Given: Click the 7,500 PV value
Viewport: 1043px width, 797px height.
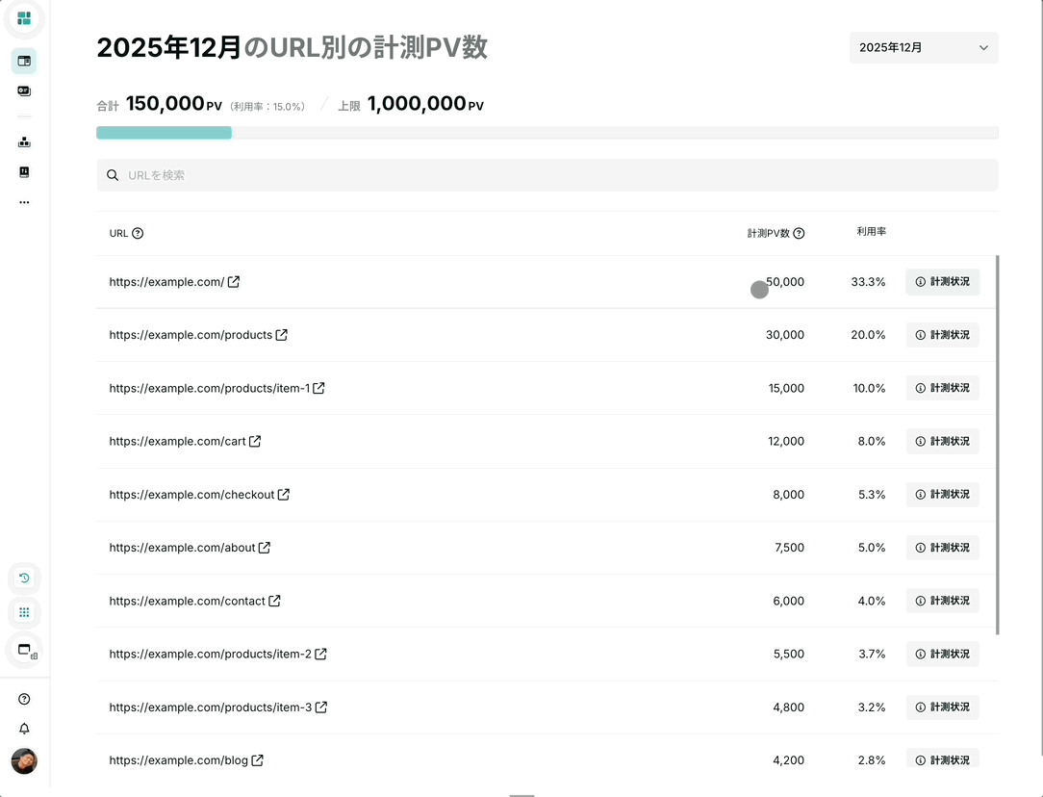Looking at the screenshot, I should [x=790, y=548].
